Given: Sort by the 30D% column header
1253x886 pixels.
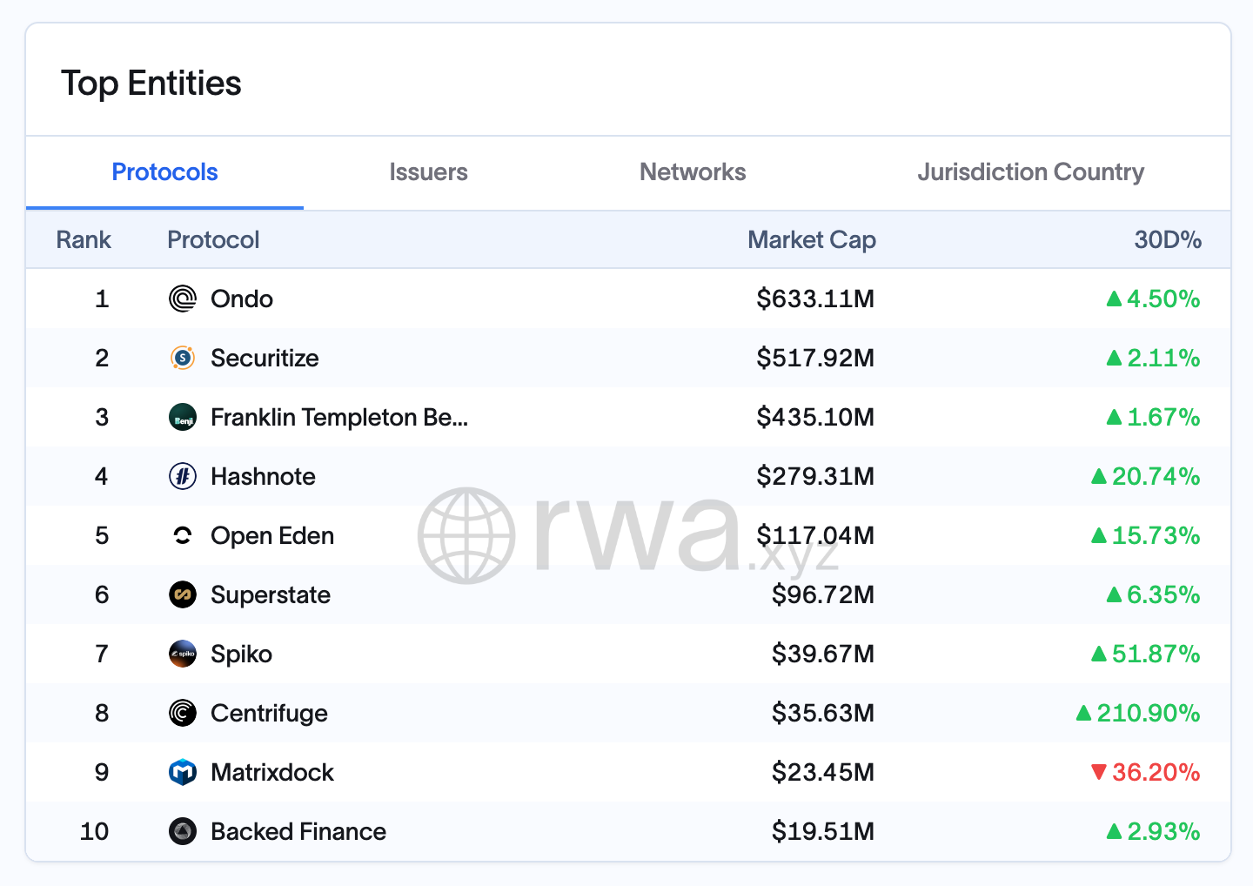Looking at the screenshot, I should 1167,239.
